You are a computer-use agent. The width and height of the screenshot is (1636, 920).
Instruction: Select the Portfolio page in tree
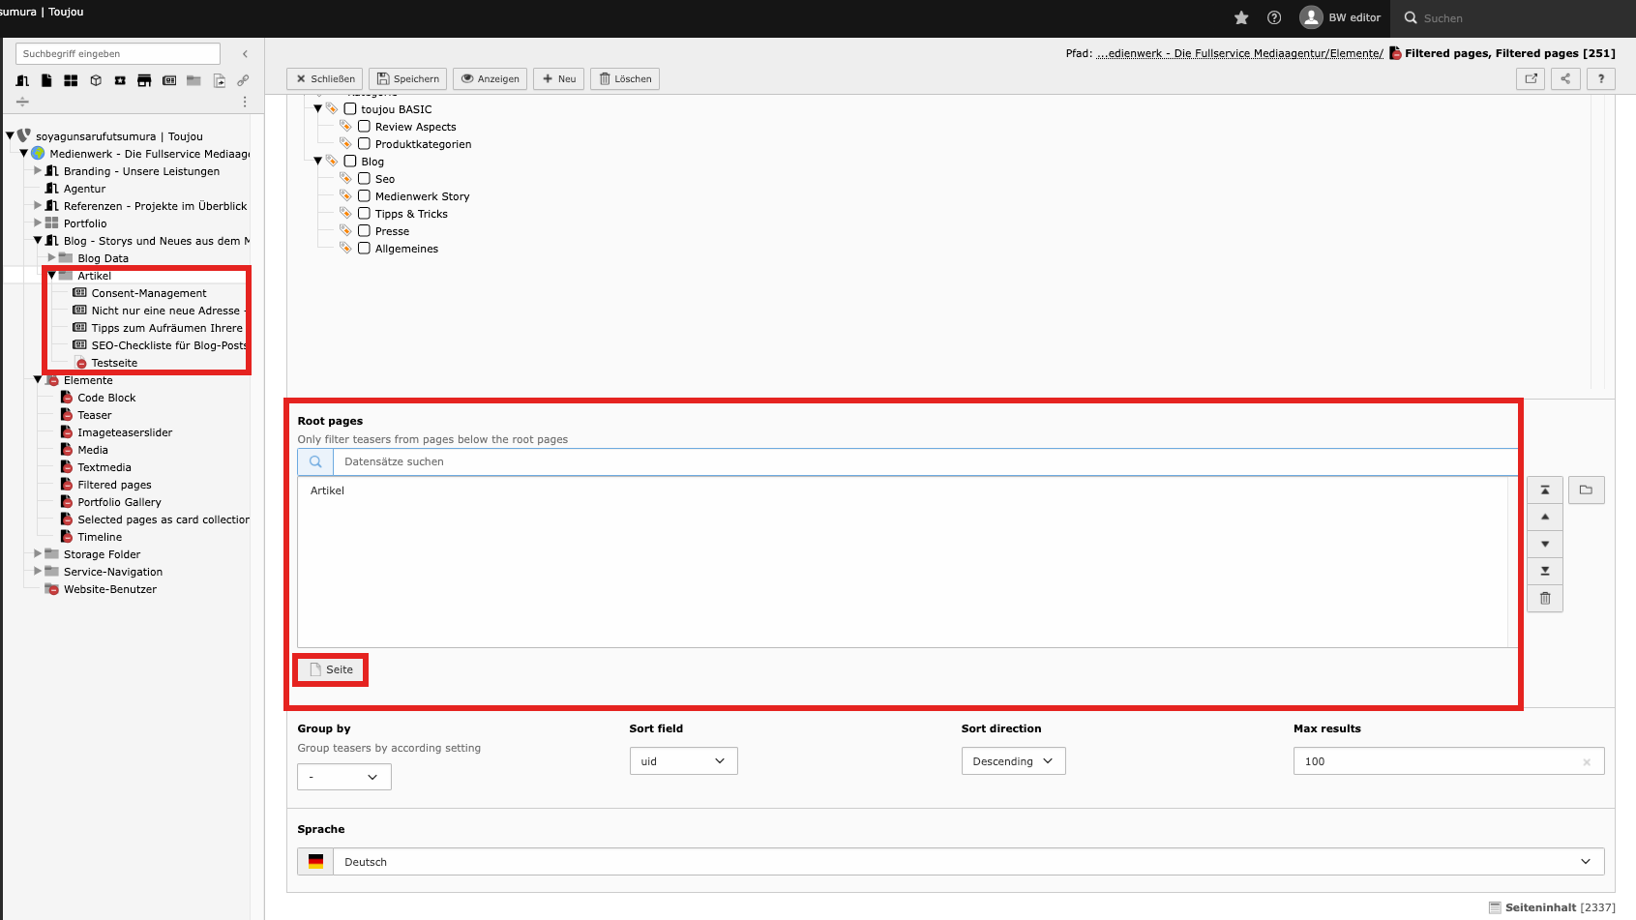click(x=85, y=223)
